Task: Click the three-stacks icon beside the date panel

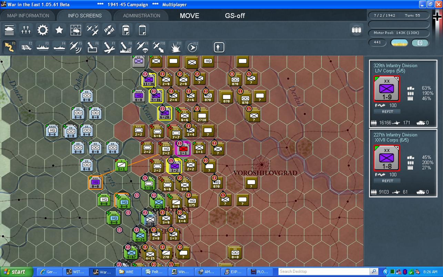Action: 356,30
